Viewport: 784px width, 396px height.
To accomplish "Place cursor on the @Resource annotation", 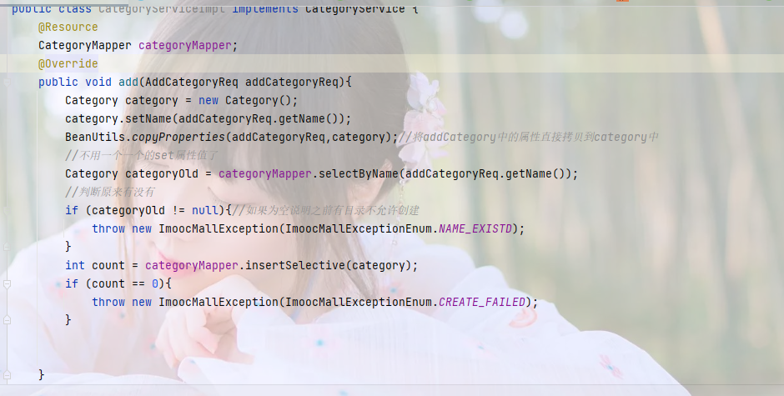I will (68, 27).
